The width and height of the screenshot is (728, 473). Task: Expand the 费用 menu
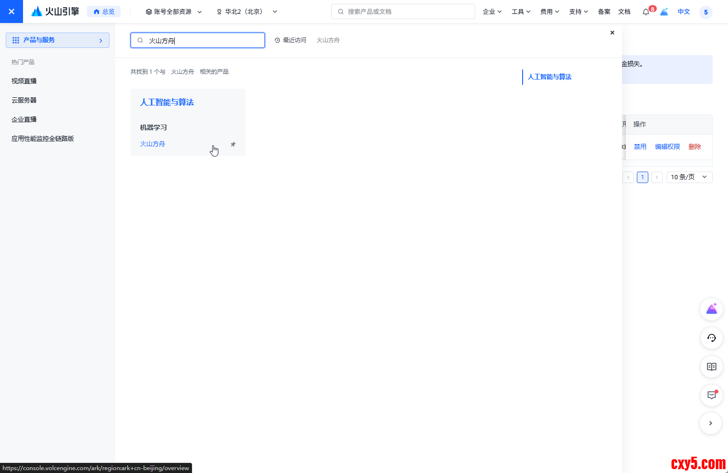pos(549,12)
